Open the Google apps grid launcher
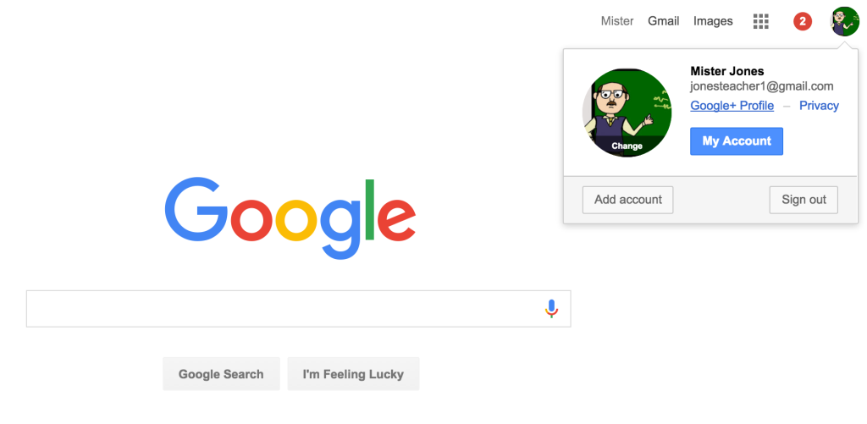867x424 pixels. (761, 21)
